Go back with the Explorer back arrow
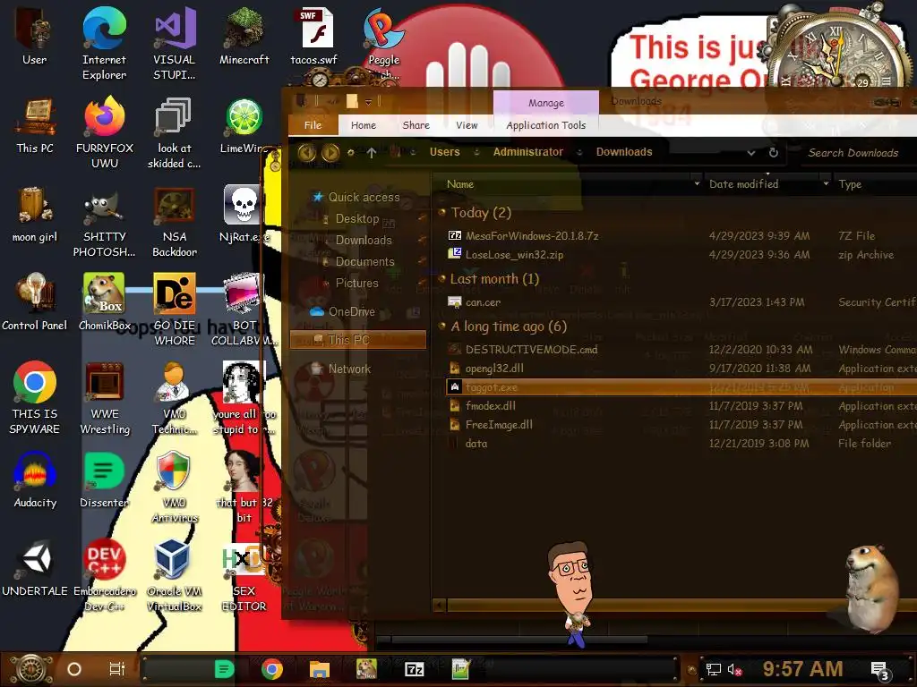 tap(307, 152)
